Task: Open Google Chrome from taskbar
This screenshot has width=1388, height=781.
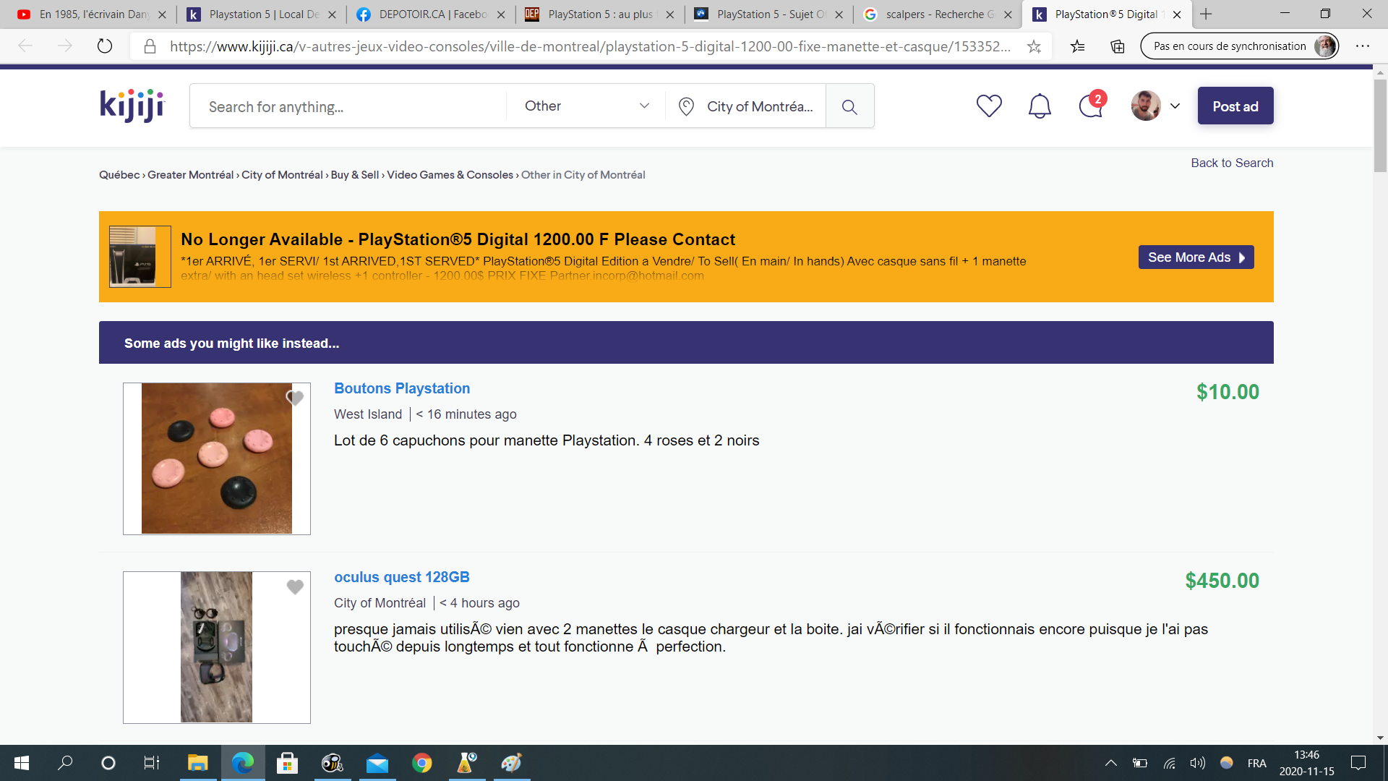Action: tap(421, 763)
